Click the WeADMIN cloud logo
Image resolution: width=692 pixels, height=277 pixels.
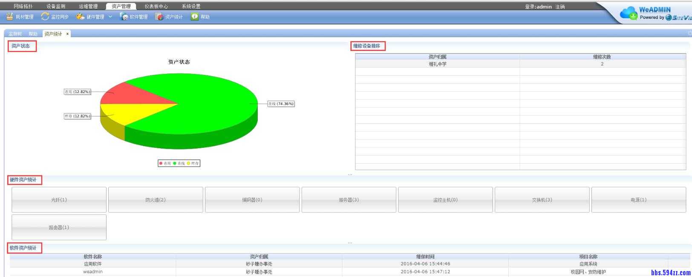629,13
